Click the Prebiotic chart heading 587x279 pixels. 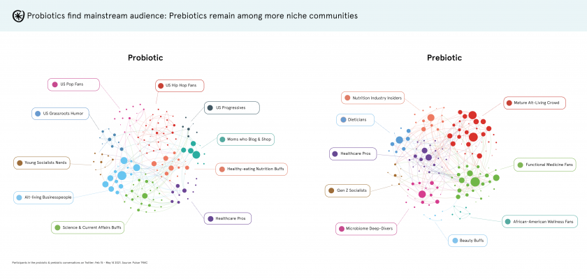[445, 57]
